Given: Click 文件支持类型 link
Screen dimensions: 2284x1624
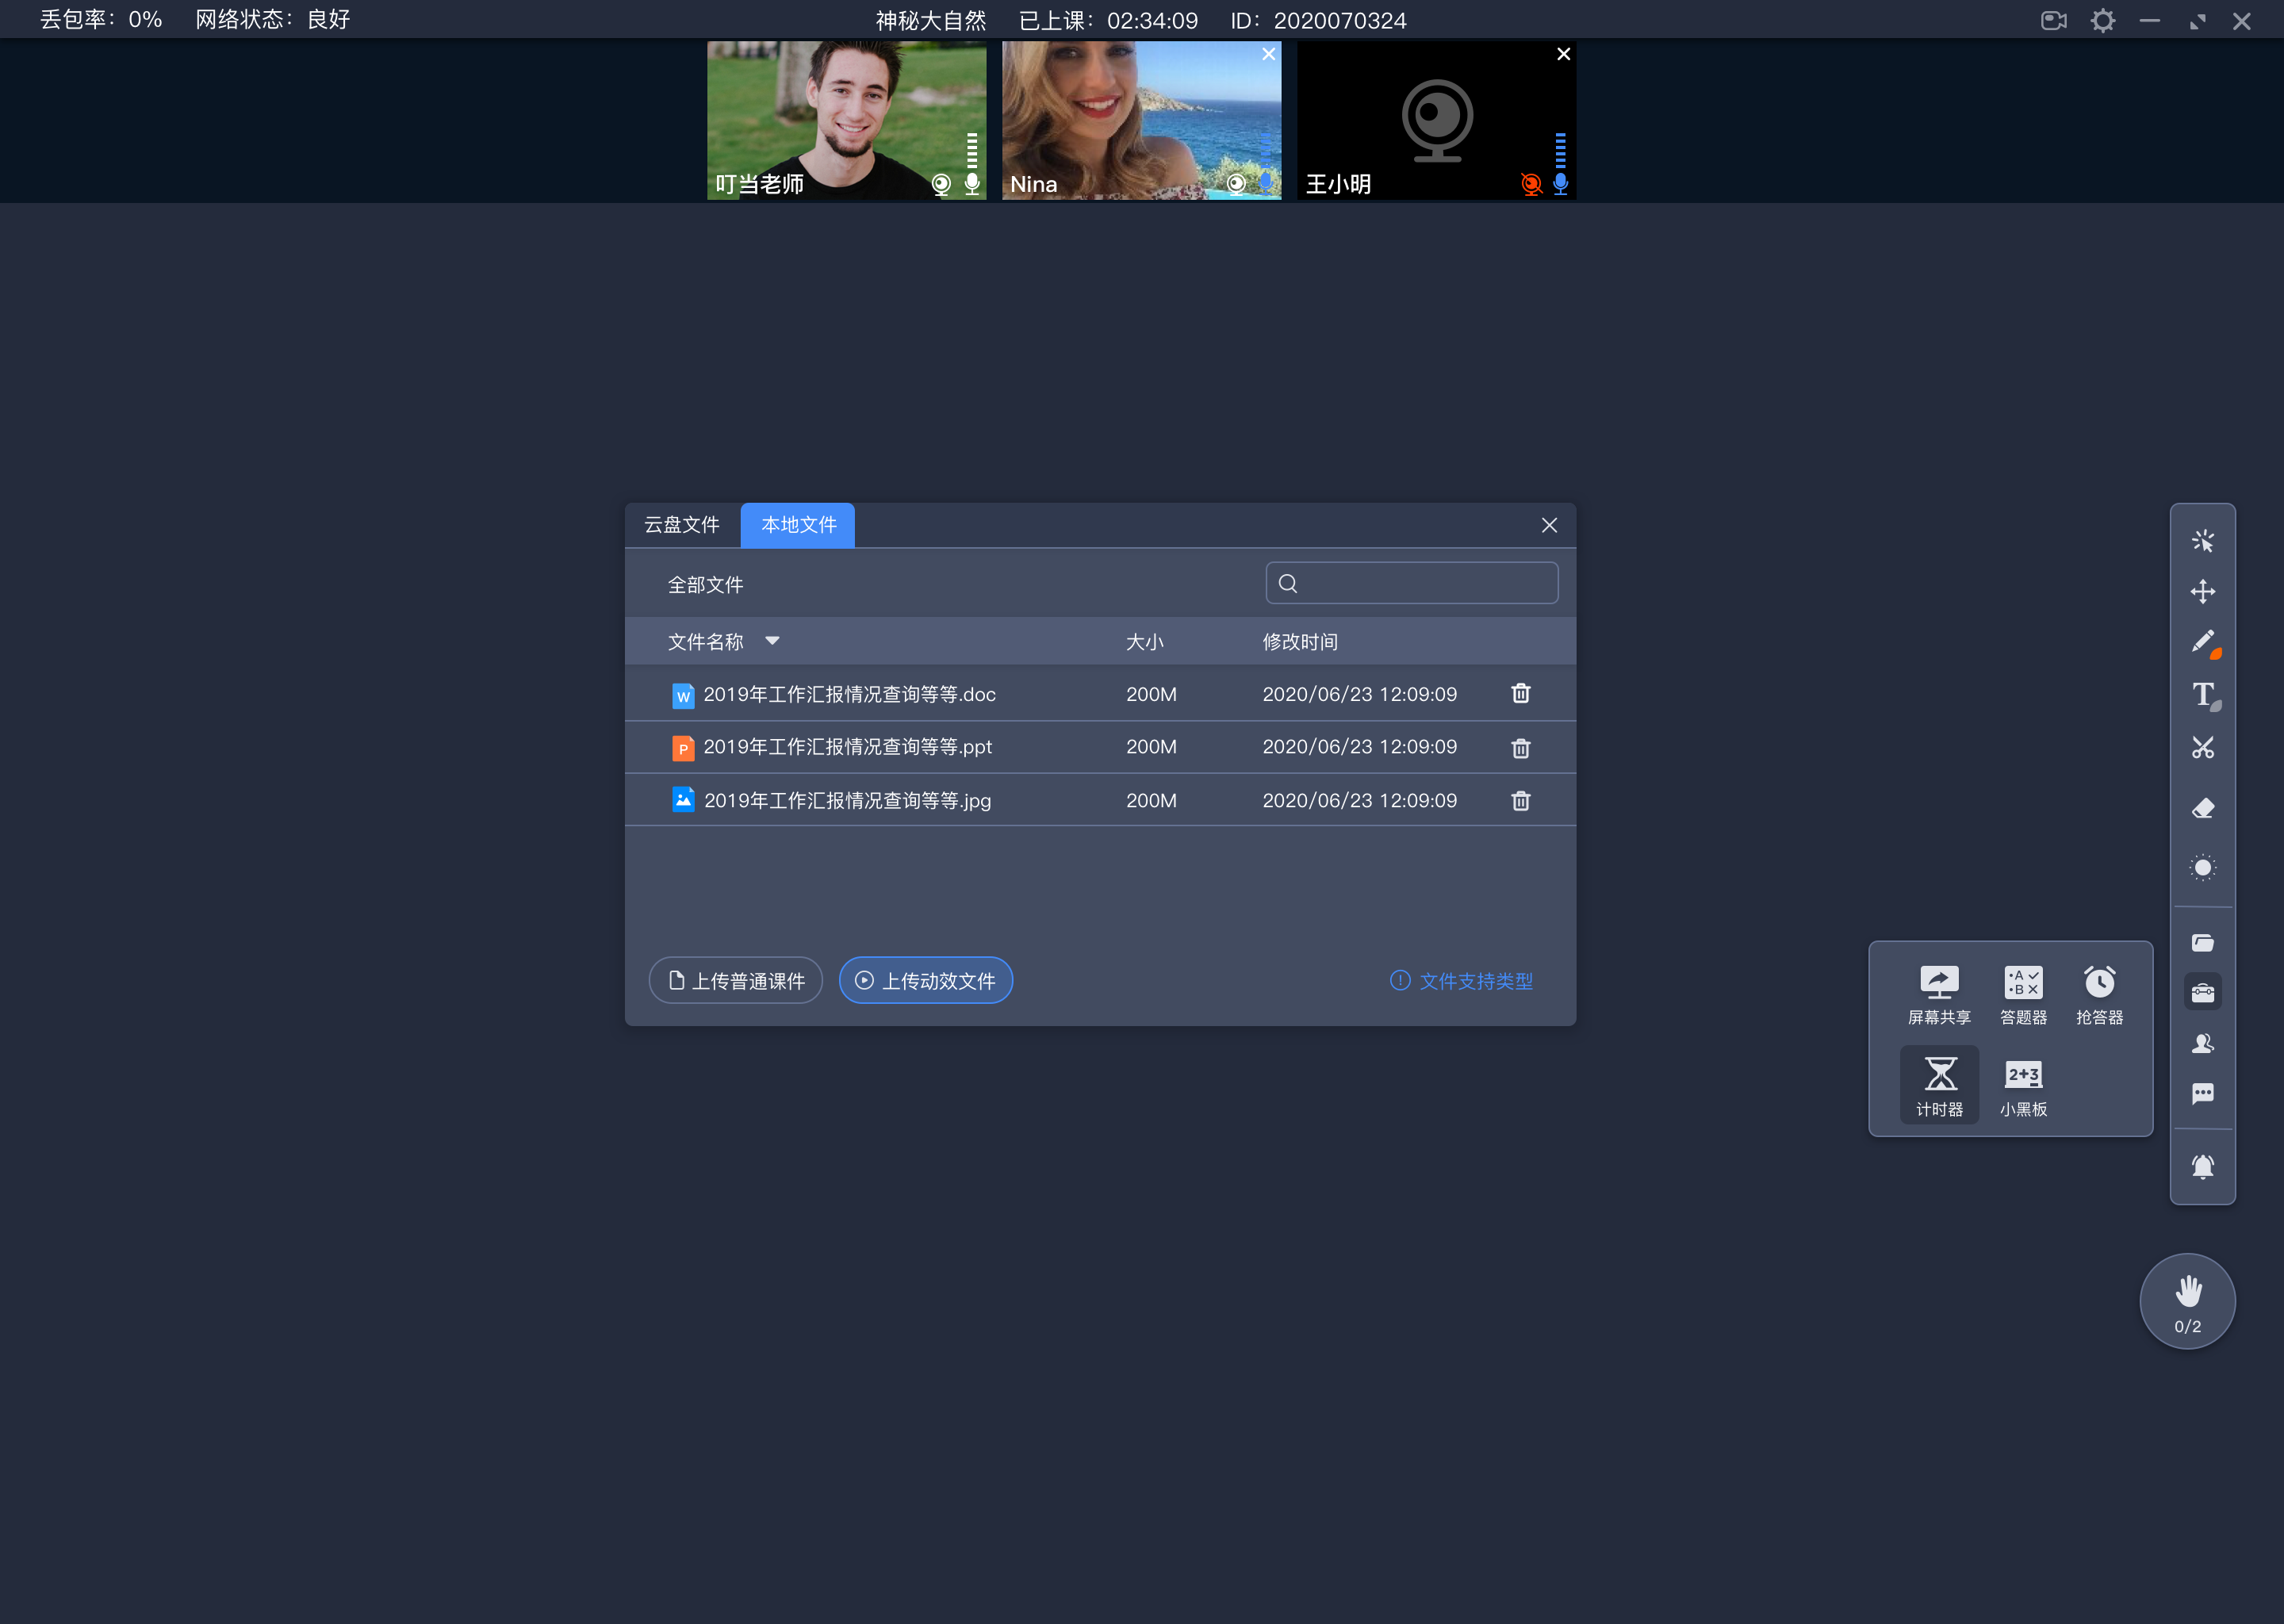Looking at the screenshot, I should [1477, 979].
